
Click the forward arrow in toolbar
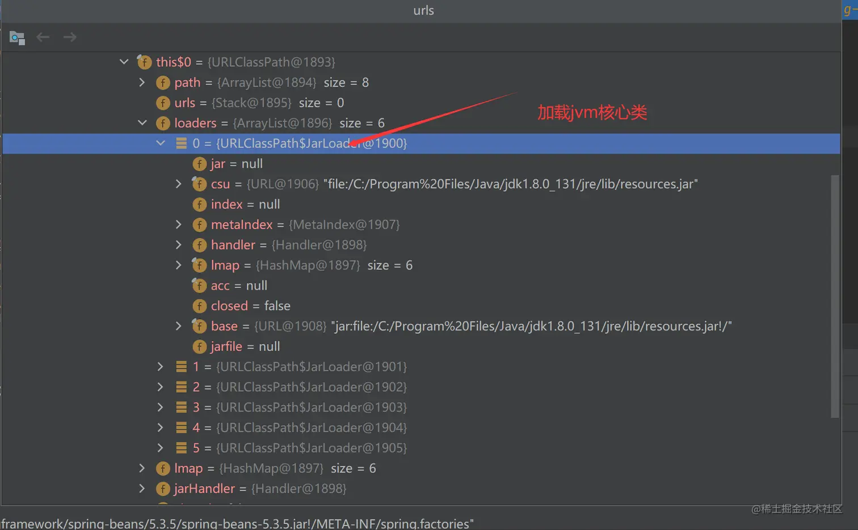coord(70,37)
